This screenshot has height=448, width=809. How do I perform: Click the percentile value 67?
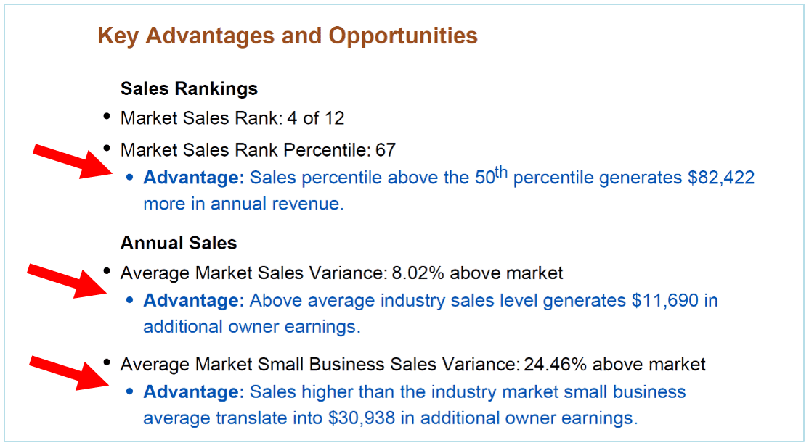[x=386, y=150]
